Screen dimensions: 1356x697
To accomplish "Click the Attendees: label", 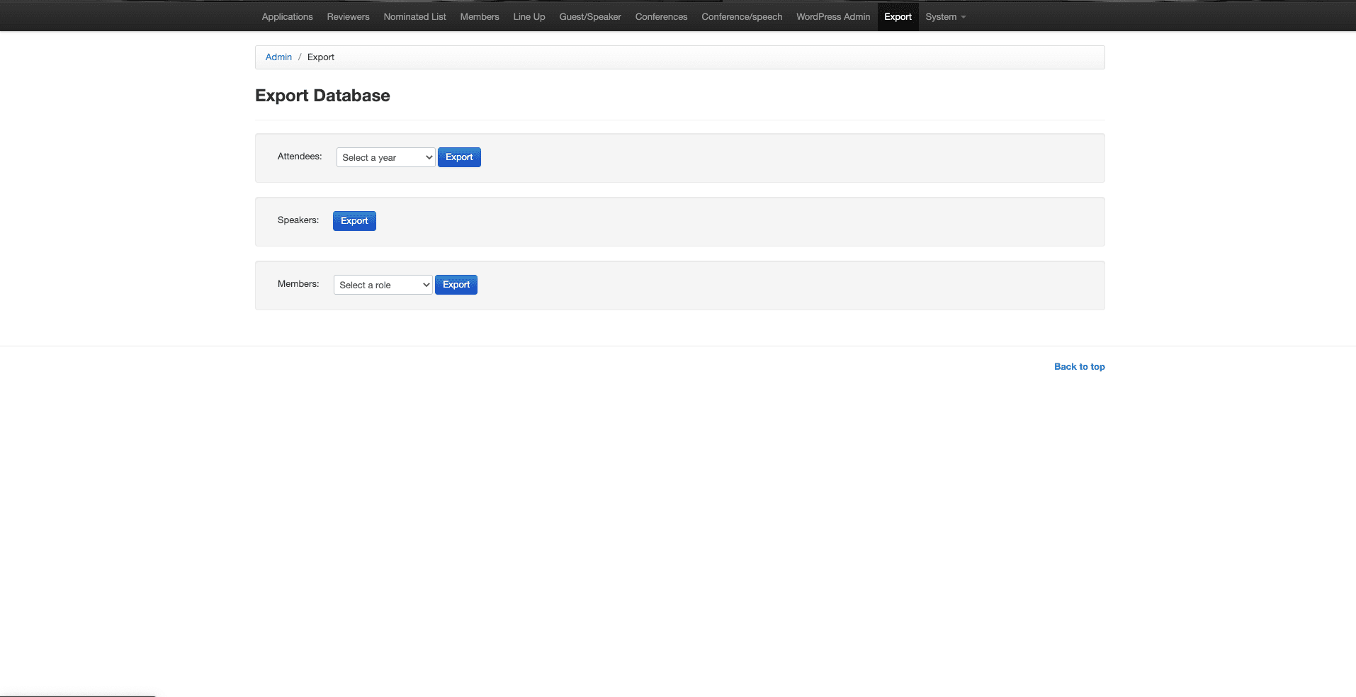I will point(300,157).
